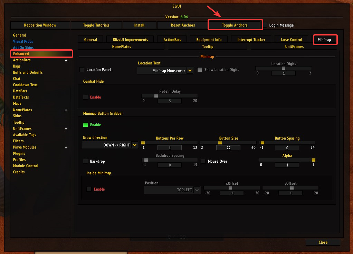Toggle the Backdrop checkbox
Screen dimensions: 353x254
click(85, 161)
